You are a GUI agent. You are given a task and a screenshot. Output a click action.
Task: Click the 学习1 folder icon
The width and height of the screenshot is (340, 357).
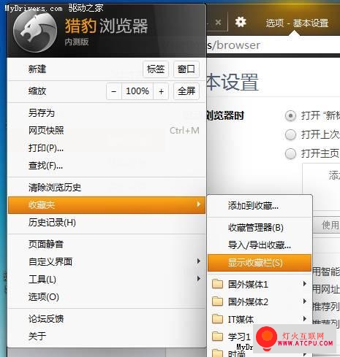(217, 337)
